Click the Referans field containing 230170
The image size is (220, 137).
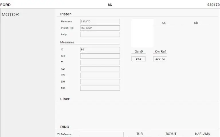pyautogui.click(x=100, y=21)
